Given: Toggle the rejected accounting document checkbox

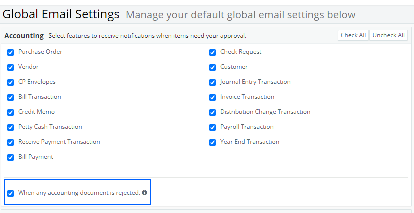Looking at the screenshot, I should [x=11, y=193].
